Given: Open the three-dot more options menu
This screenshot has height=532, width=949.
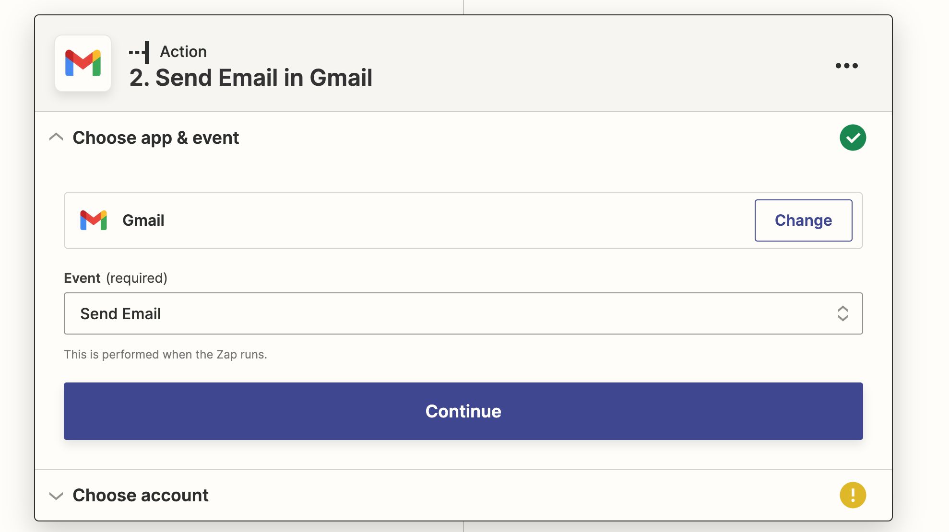Looking at the screenshot, I should click(847, 66).
